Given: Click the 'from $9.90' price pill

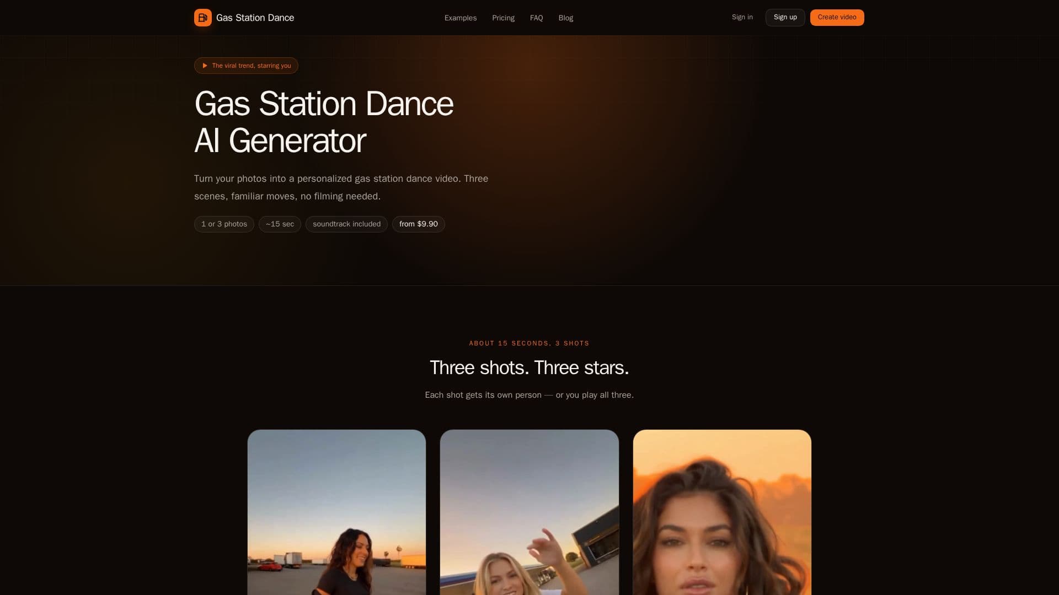Looking at the screenshot, I should coord(419,224).
